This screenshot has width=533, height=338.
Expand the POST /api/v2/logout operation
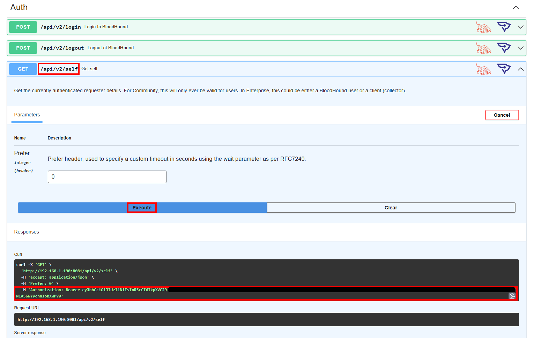pyautogui.click(x=521, y=48)
